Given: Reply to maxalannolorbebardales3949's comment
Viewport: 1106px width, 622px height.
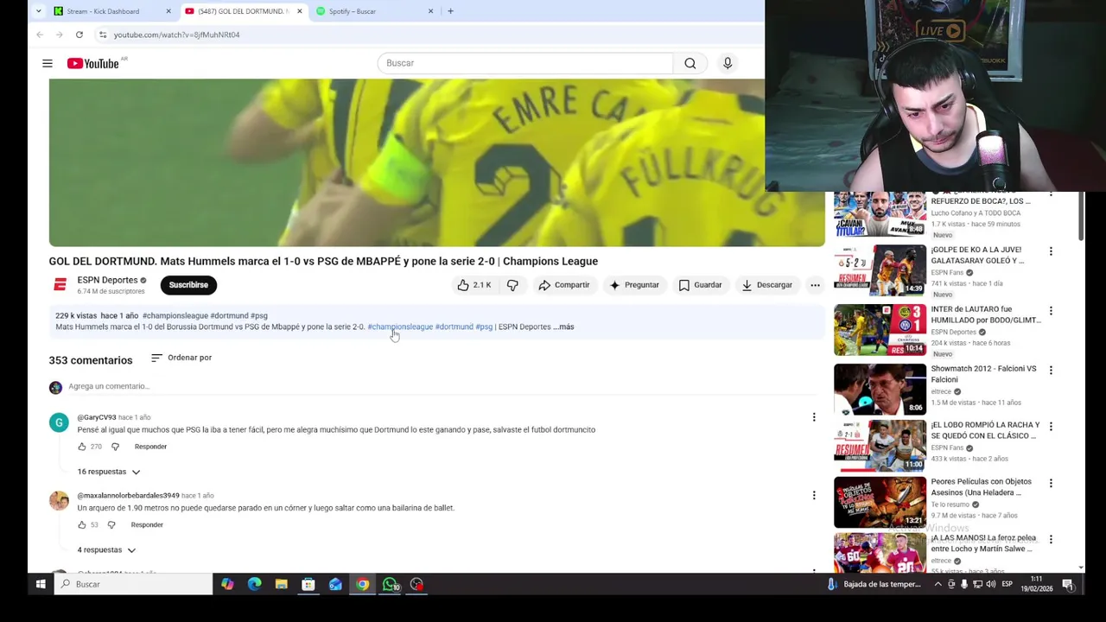Looking at the screenshot, I should 147,524.
